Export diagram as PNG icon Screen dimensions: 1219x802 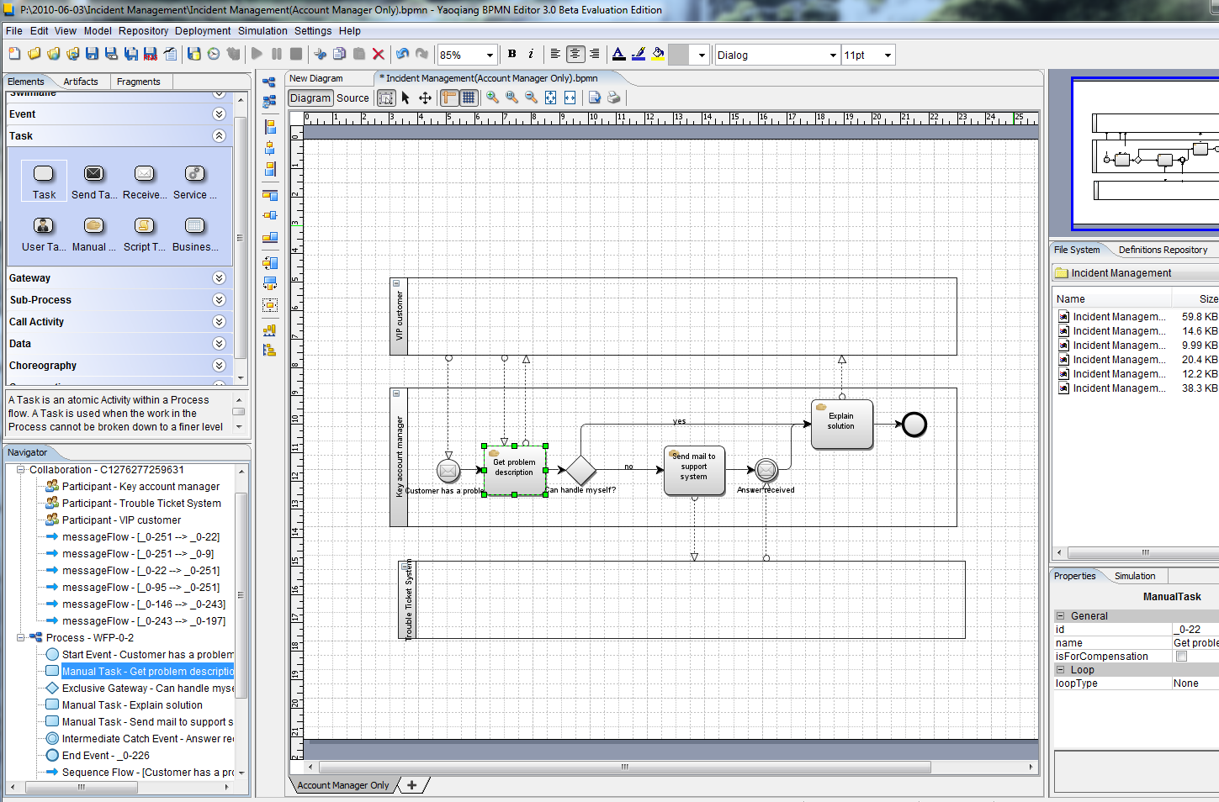tap(151, 54)
